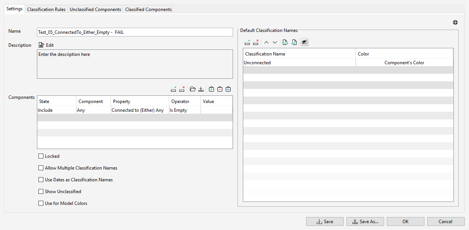Tick Use for Model Colors
This screenshot has height=230, width=469.
tap(41, 203)
